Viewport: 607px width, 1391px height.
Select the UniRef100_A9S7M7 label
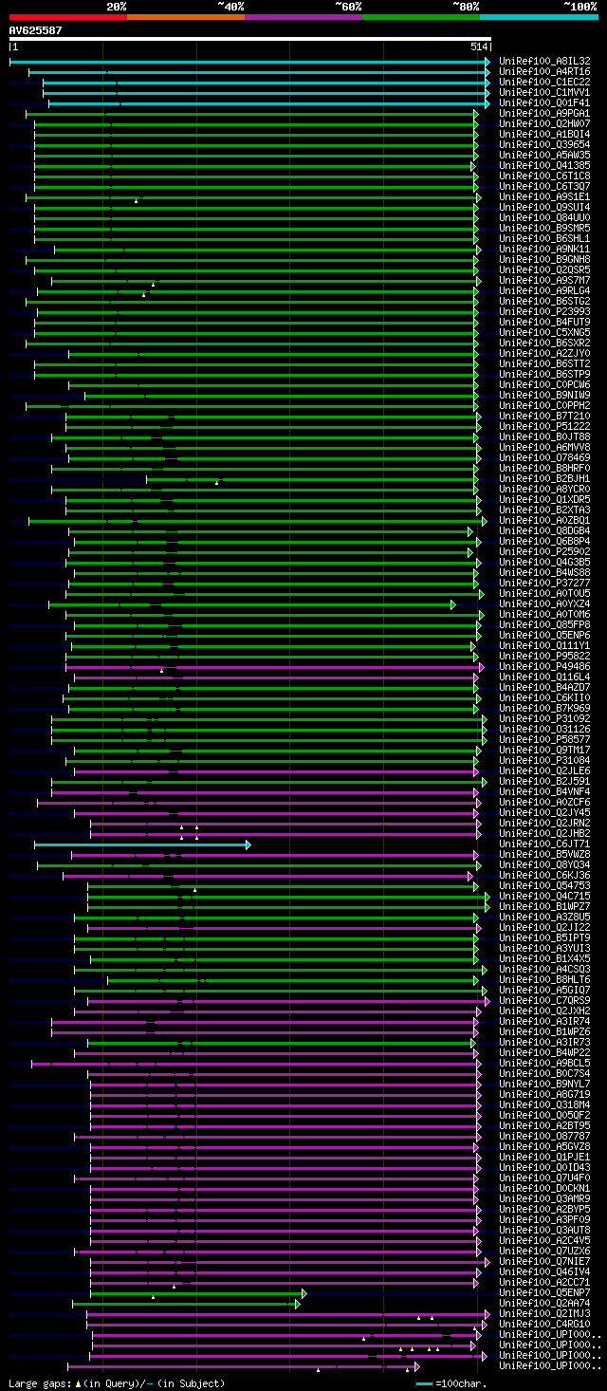pyautogui.click(x=544, y=280)
